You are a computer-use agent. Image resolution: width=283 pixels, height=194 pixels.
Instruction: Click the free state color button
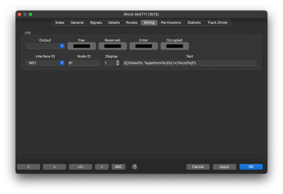pos(81,46)
